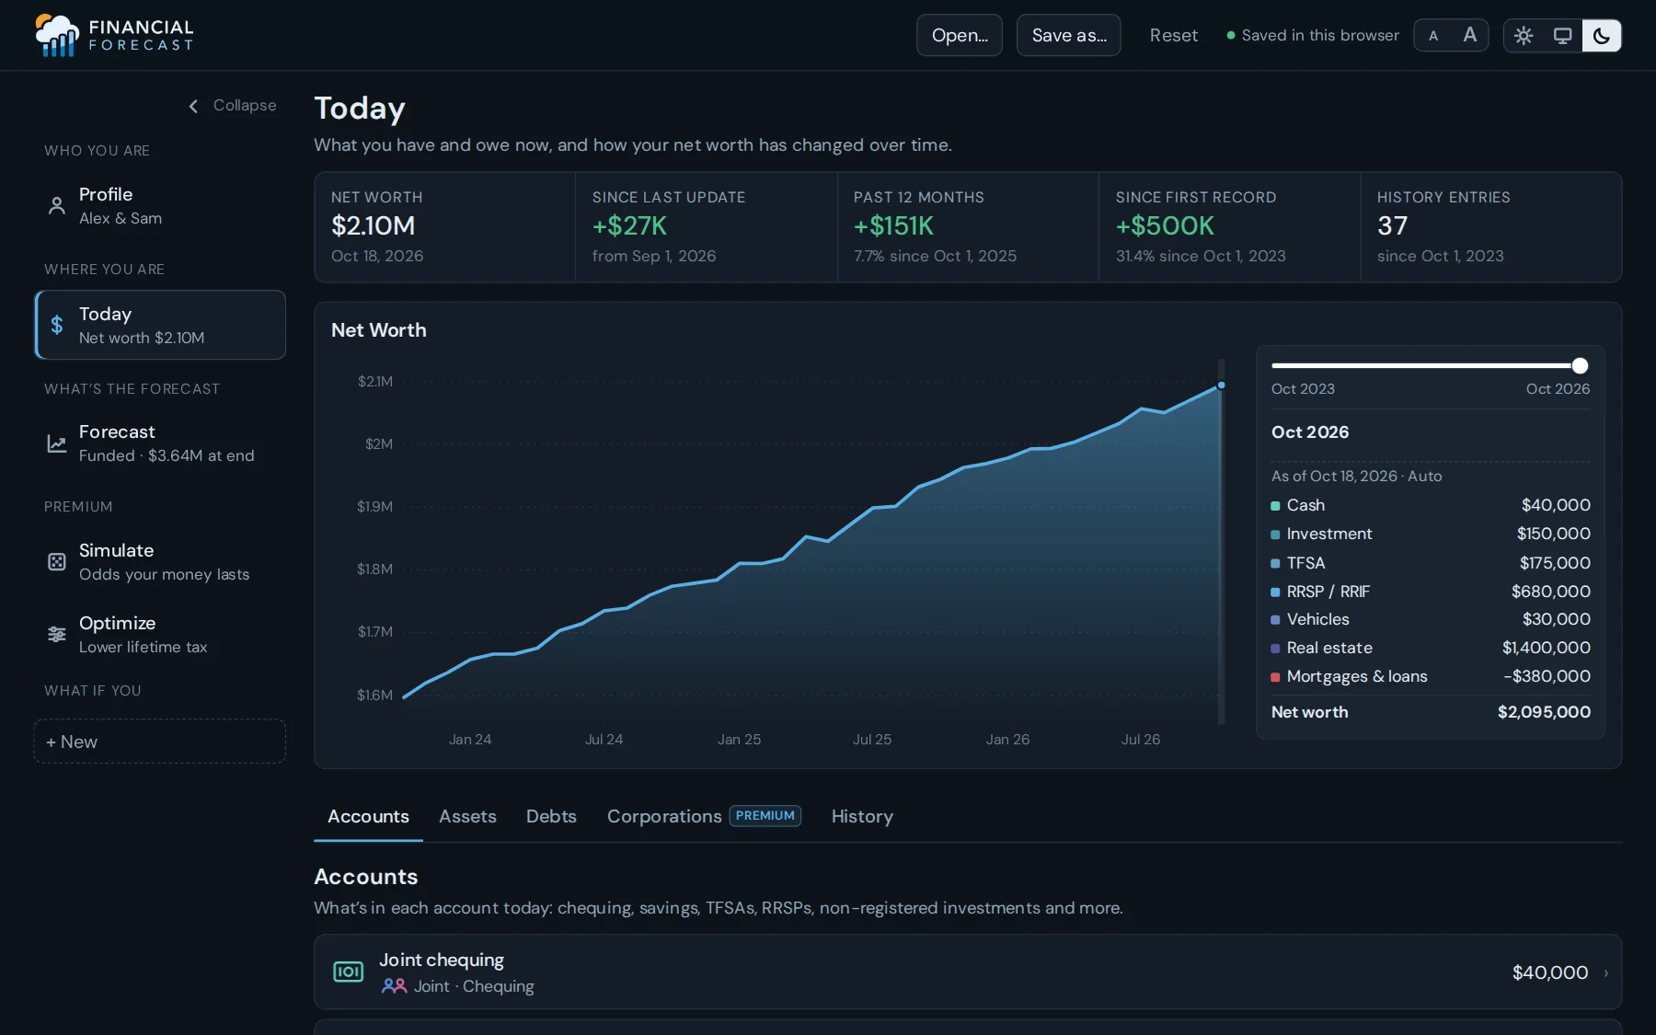This screenshot has height=1035, width=1656.
Task: Open the Corporations premium tab
Action: point(704,816)
